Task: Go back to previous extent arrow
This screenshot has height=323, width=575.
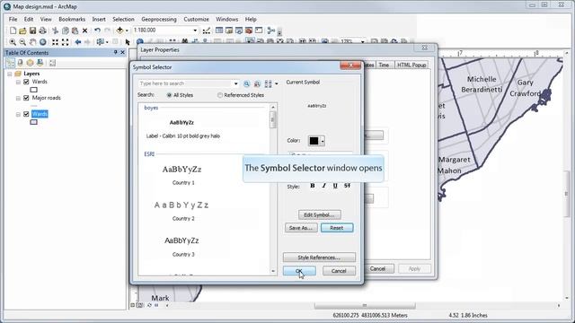Action: (78, 42)
